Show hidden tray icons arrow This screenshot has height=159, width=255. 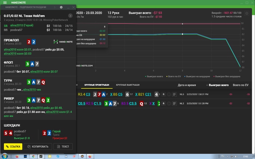coord(228,156)
